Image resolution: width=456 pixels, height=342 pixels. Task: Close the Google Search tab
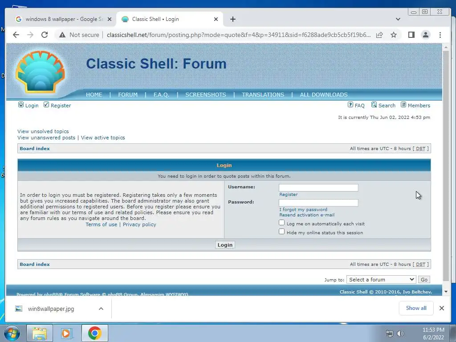[x=110, y=19]
